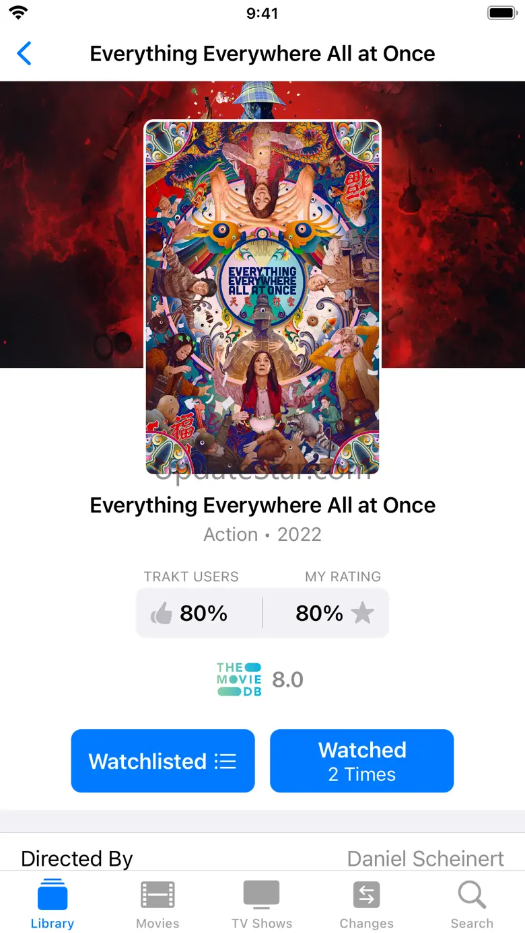The height and width of the screenshot is (933, 525).
Task: Set my rating 80% value
Action: point(319,613)
